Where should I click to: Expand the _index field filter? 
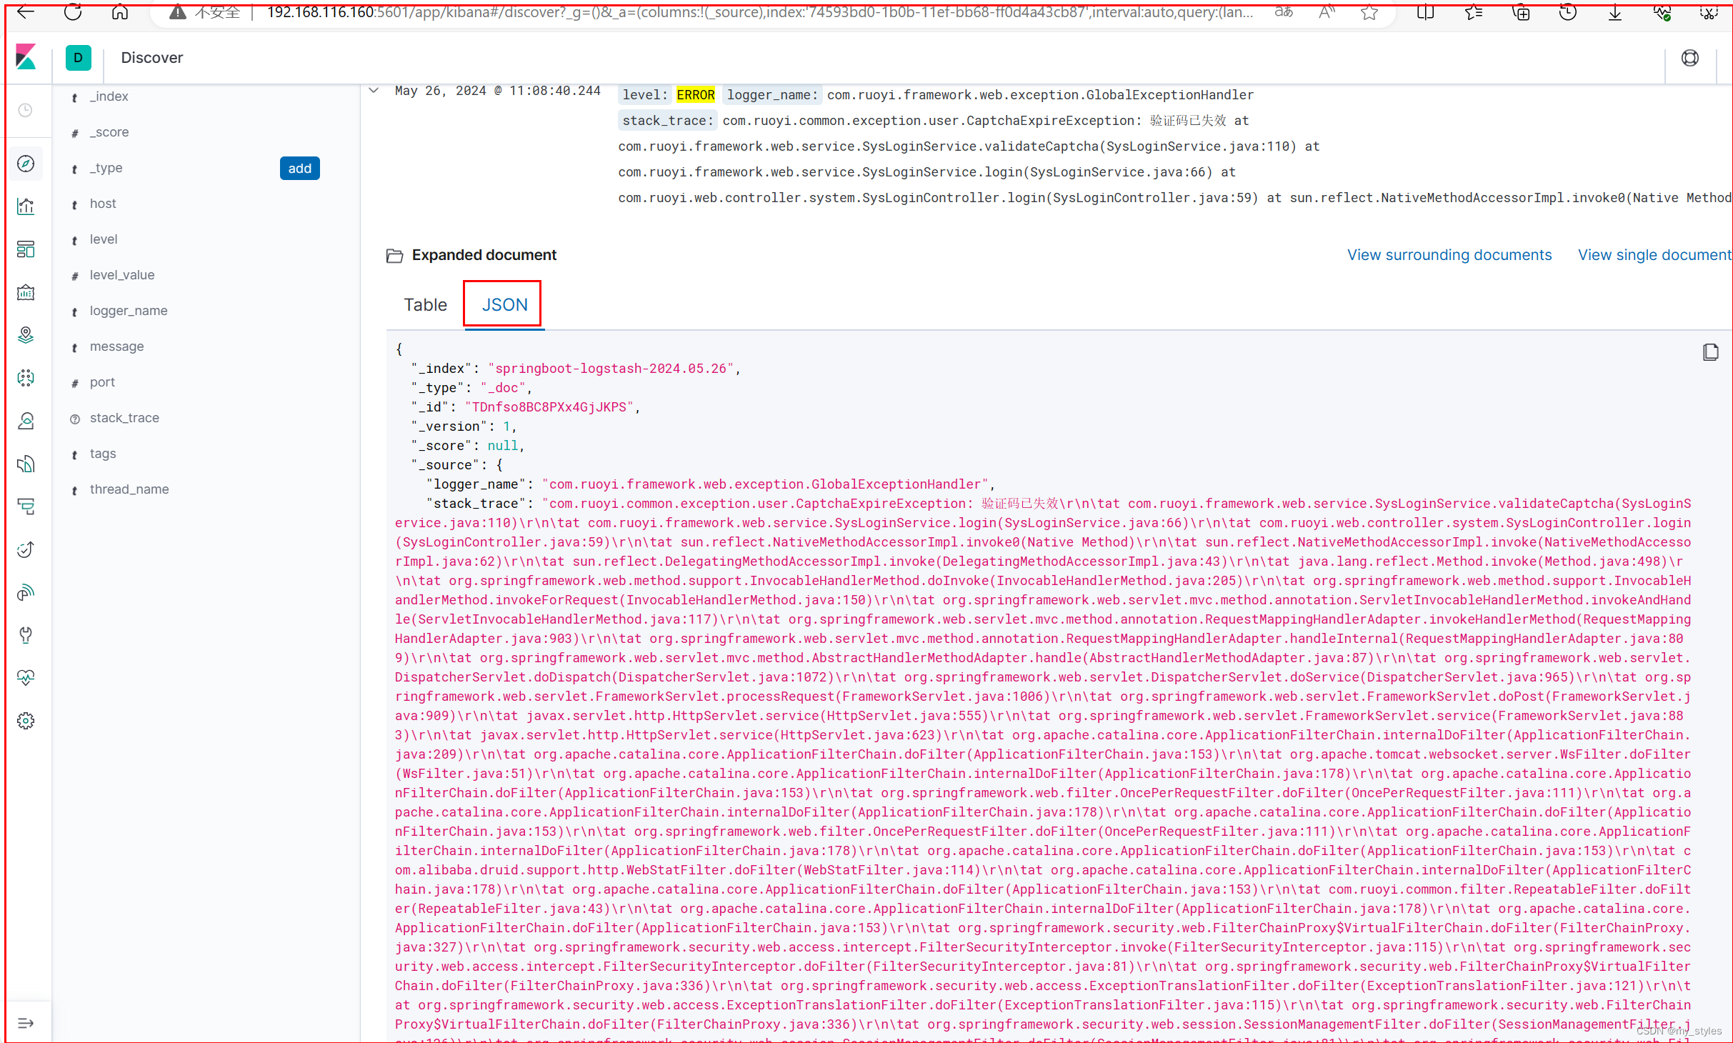point(110,95)
